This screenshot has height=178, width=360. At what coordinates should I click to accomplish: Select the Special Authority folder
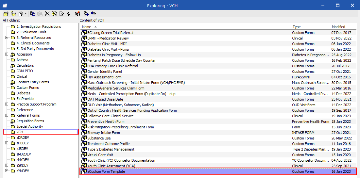point(30,126)
